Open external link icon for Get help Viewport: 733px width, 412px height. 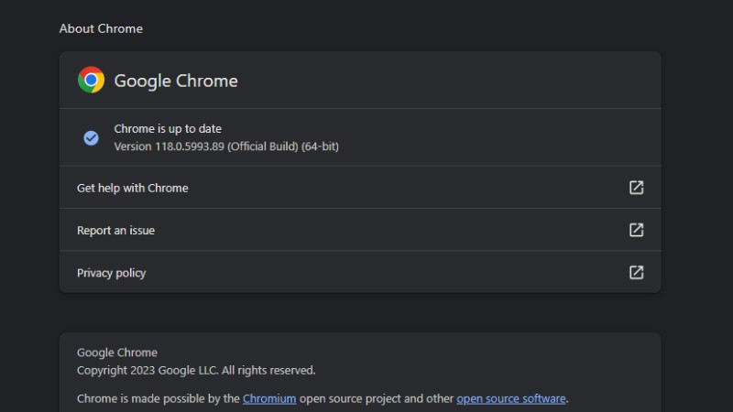point(636,188)
